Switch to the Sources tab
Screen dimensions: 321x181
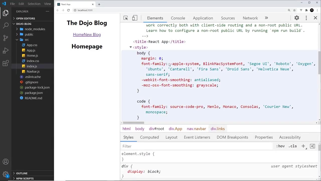point(228,18)
